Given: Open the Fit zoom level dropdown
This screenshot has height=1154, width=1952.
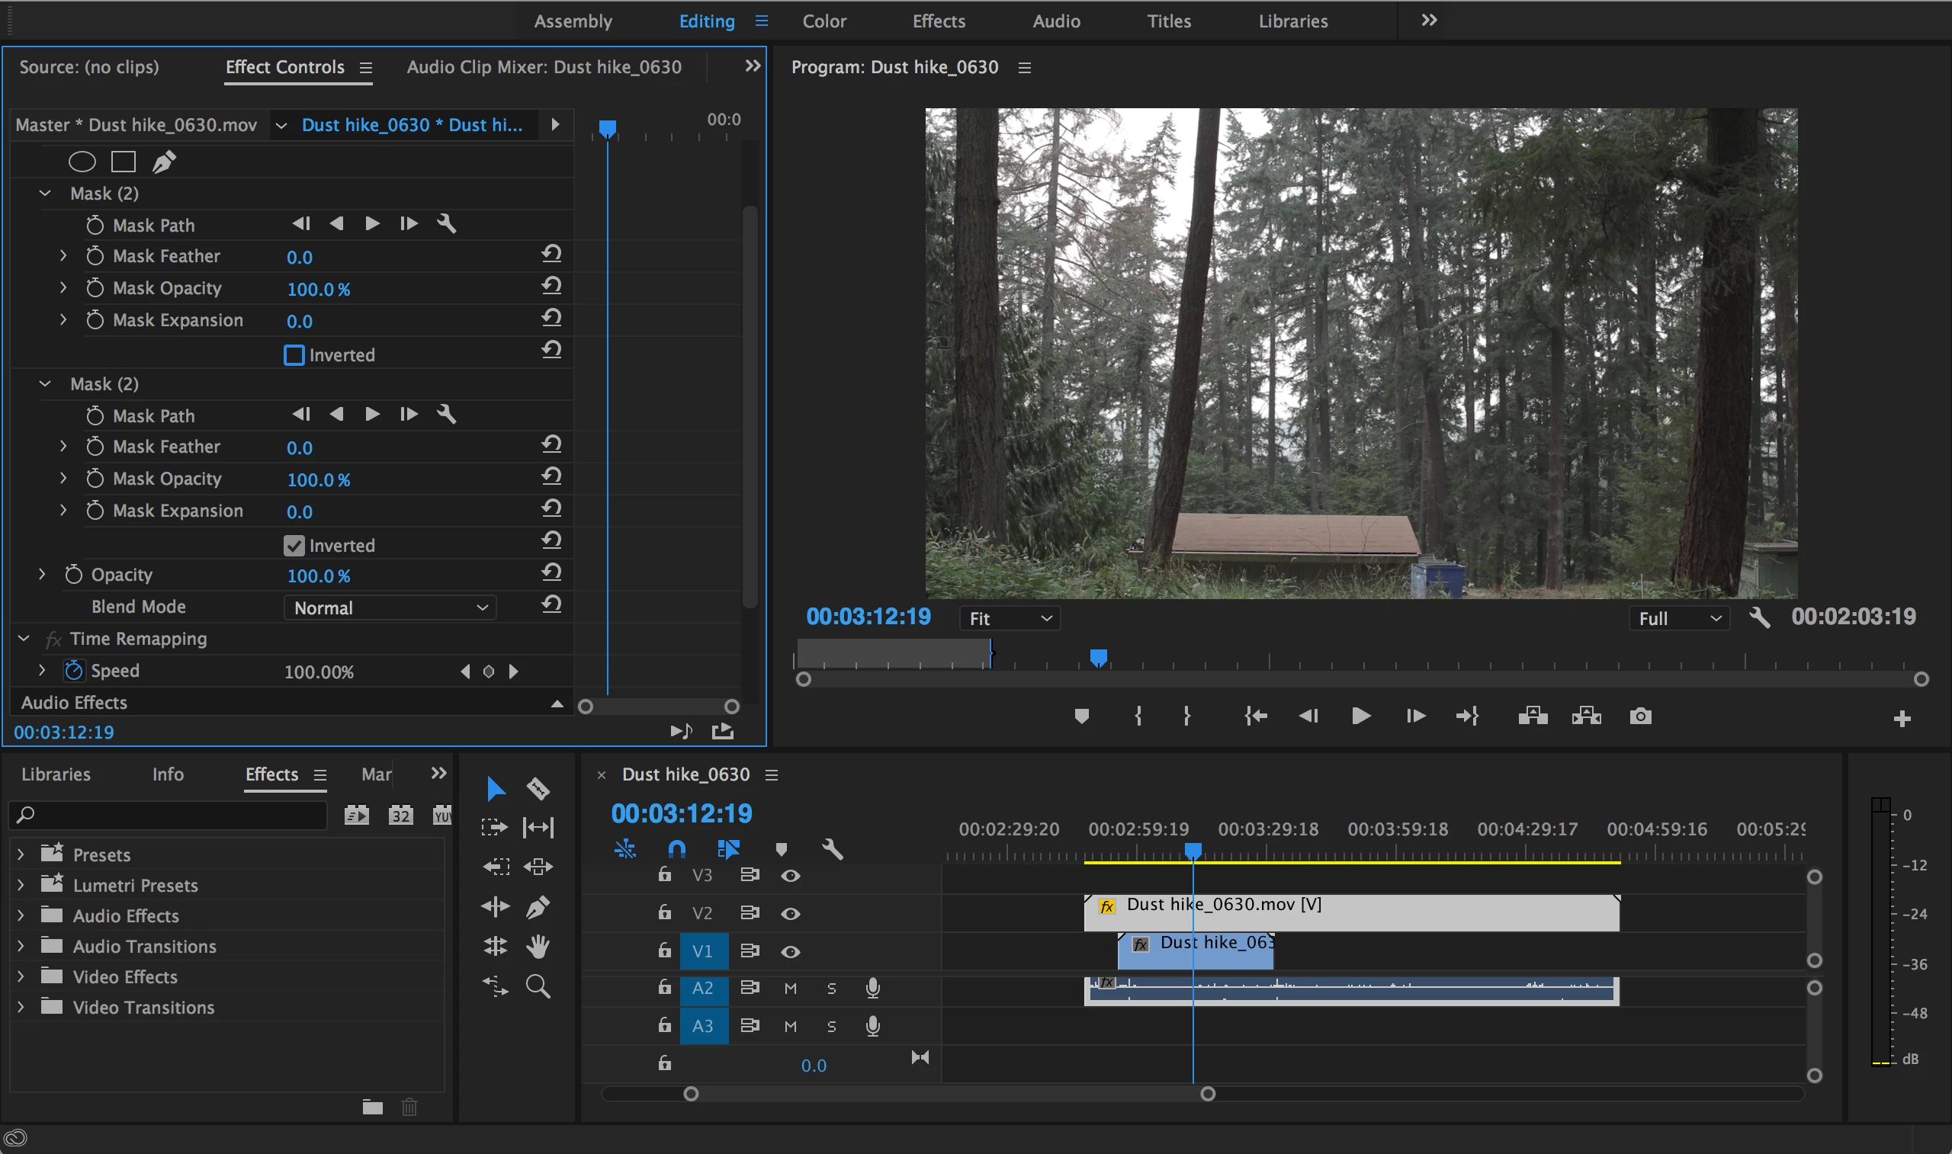Looking at the screenshot, I should pos(1009,618).
